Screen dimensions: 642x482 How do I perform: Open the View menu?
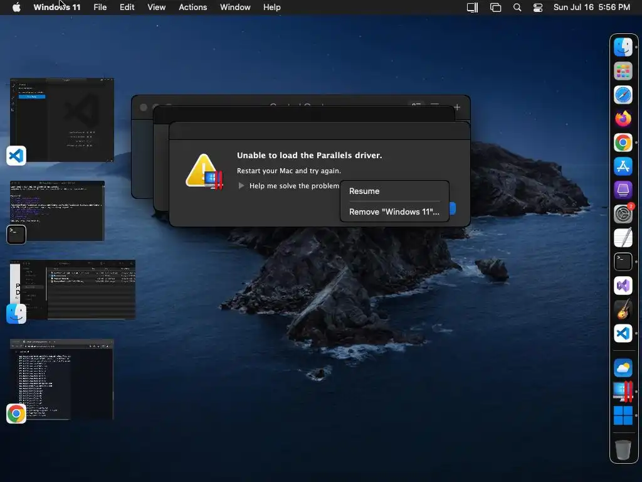[156, 8]
